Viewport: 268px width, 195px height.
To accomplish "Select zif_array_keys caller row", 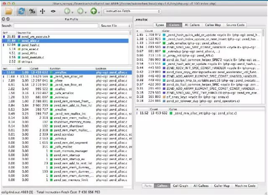I will pyautogui.click(x=198, y=97).
